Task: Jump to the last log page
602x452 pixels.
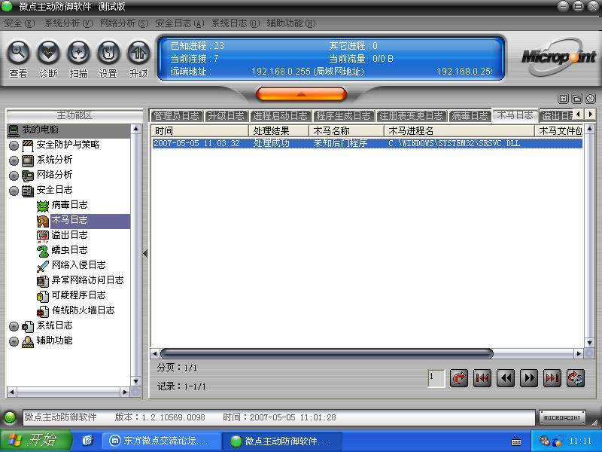Action: pyautogui.click(x=552, y=378)
